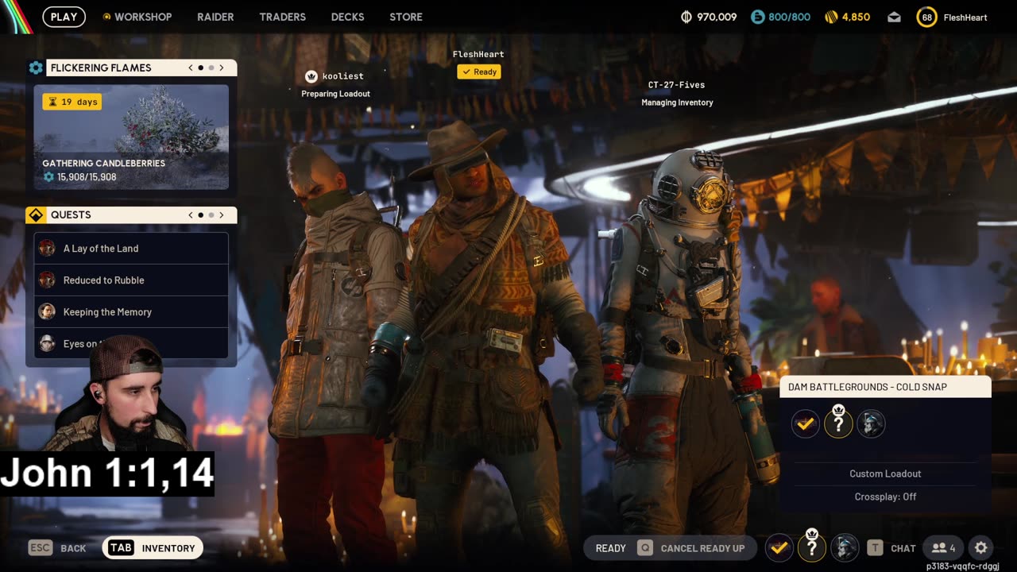
Task: Open quest Keeping the Memory
Action: tap(131, 311)
